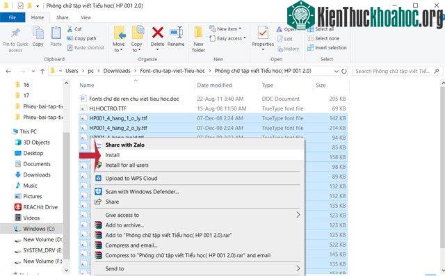Click Edit in Open group
The height and width of the screenshot is (276, 445).
click(285, 39)
